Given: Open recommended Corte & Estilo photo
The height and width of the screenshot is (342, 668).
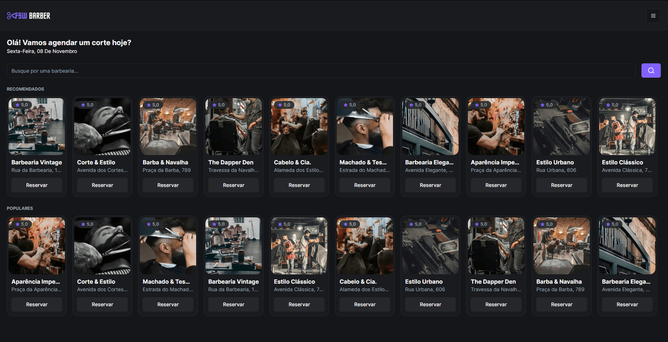Looking at the screenshot, I should pyautogui.click(x=102, y=128).
